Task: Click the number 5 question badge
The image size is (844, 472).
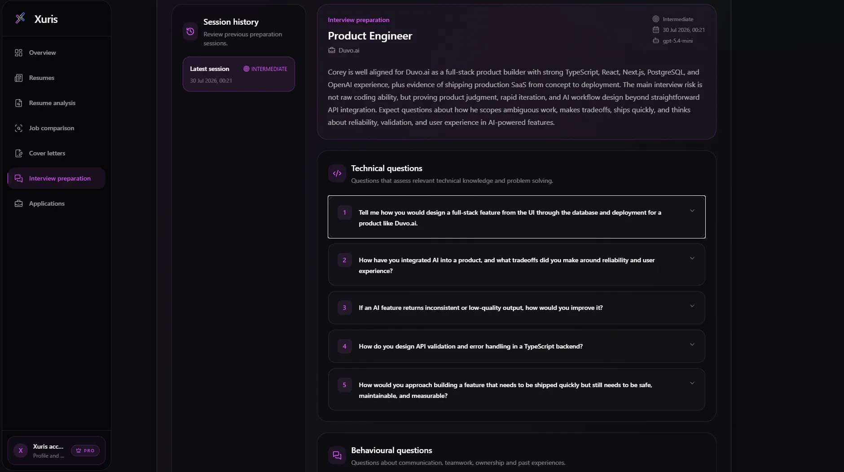Action: point(345,385)
